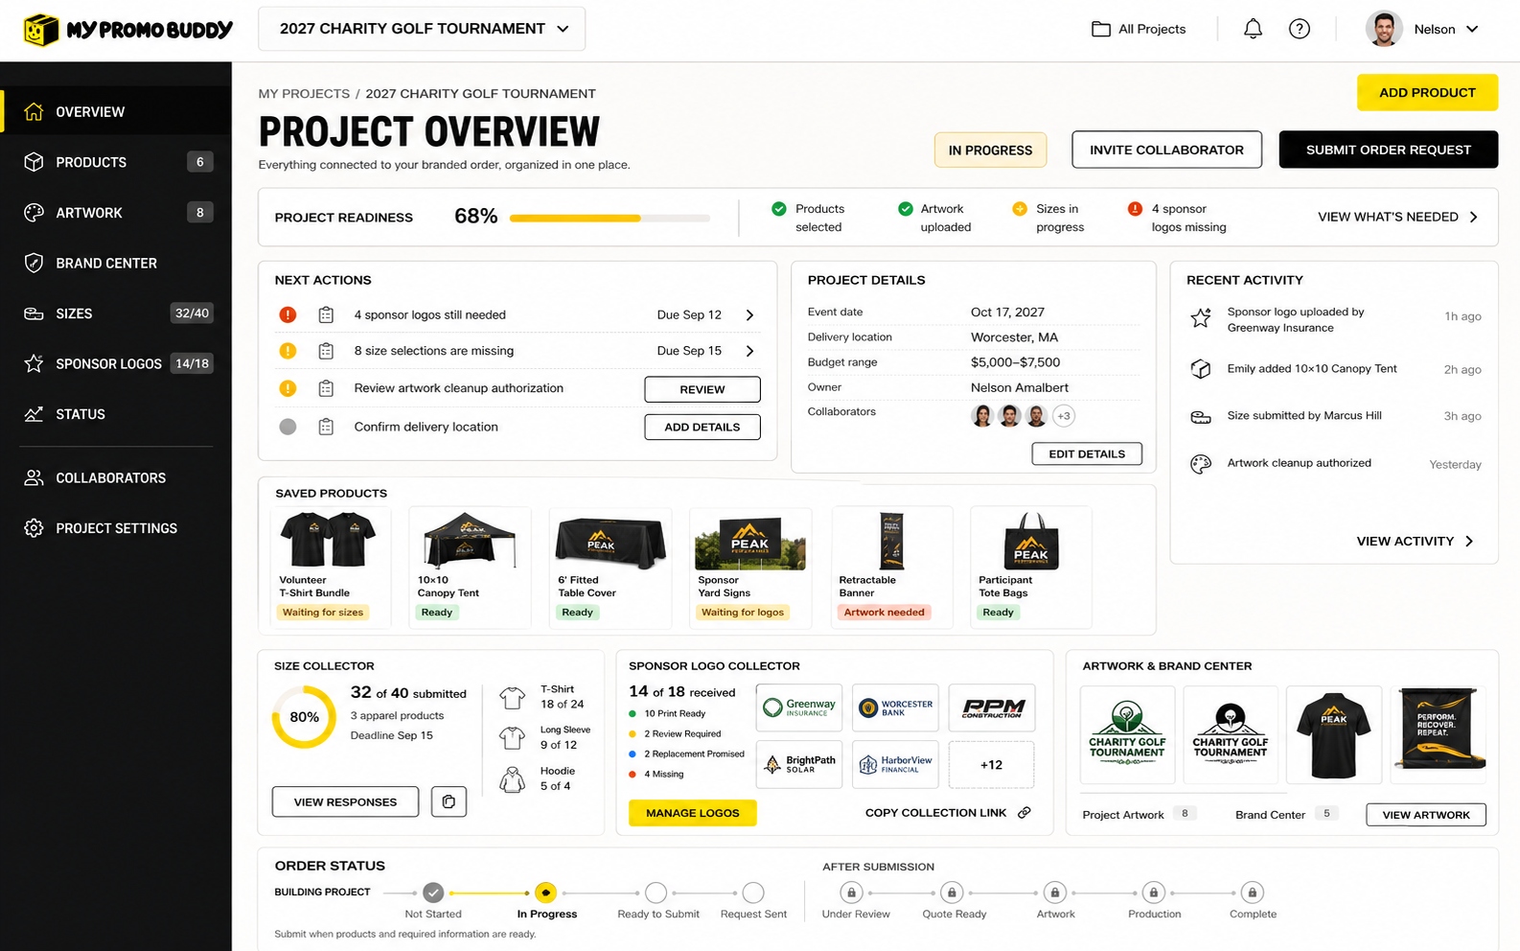This screenshot has width=1520, height=951.
Task: Click the Worcester Bank sponsor logo
Action: coord(895,707)
